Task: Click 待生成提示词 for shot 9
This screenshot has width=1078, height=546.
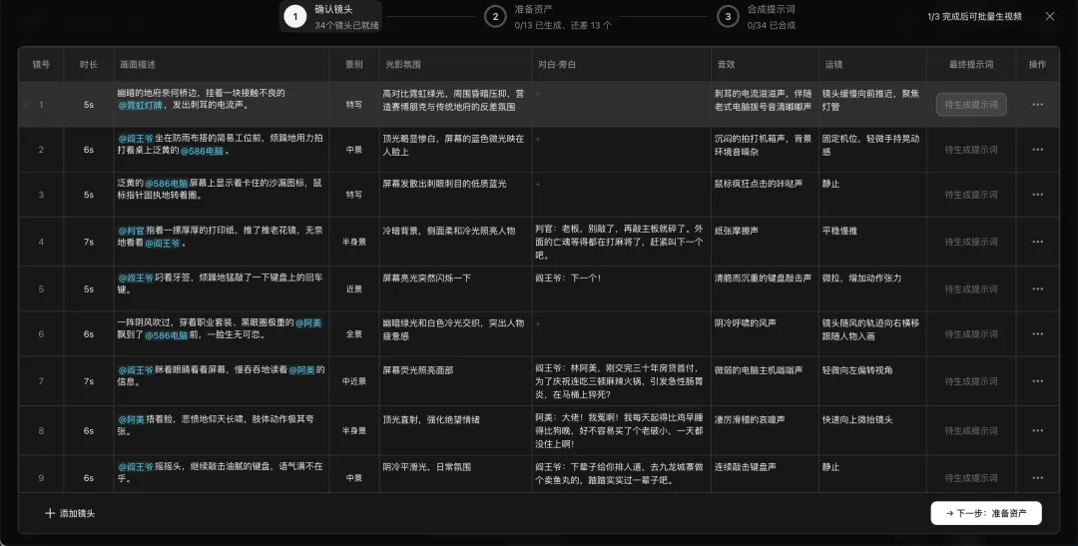Action: 971,477
